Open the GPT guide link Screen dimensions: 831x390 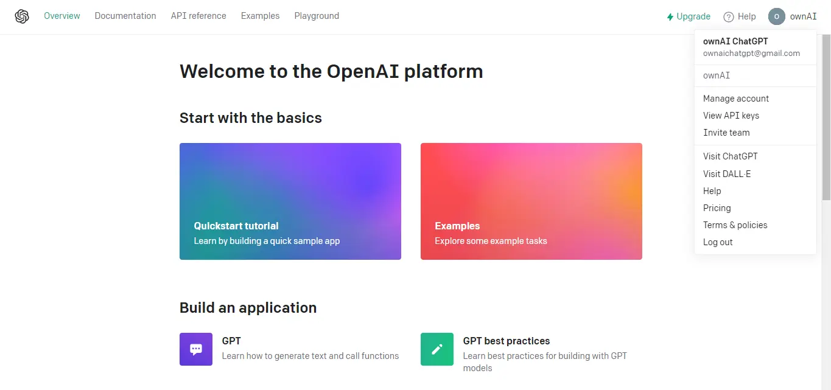231,341
